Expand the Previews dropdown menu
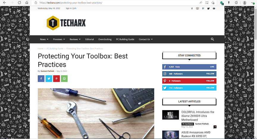The height and width of the screenshot is (139, 257). point(59,39)
